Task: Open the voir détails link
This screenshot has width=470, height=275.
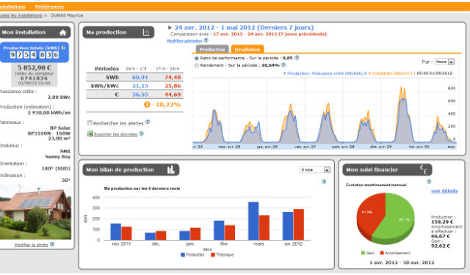Action: pos(444,191)
